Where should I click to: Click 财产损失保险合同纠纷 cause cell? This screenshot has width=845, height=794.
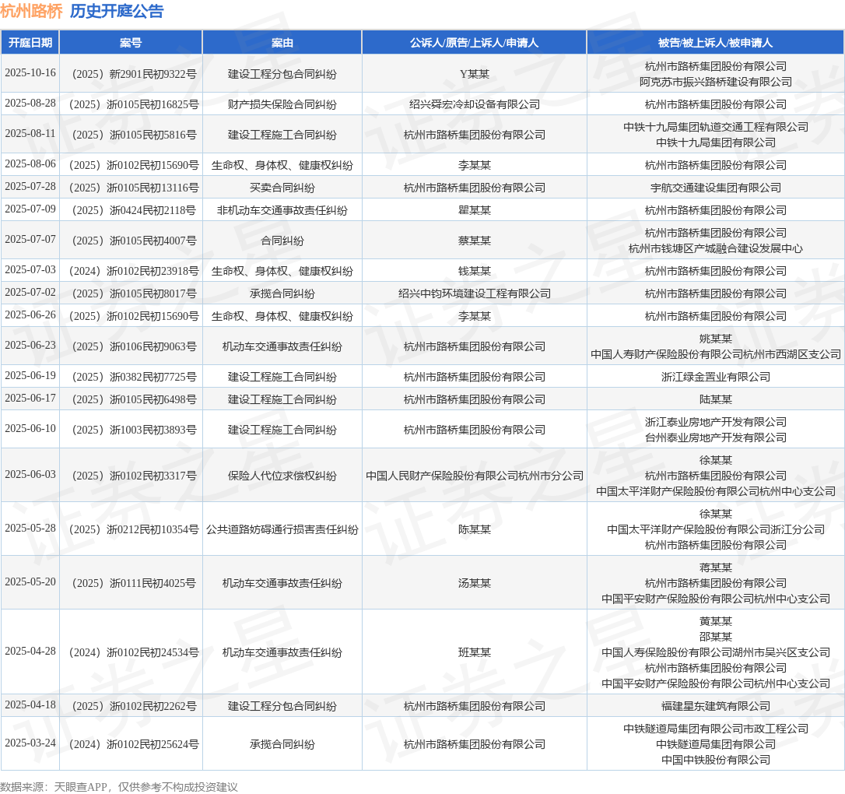pos(282,104)
